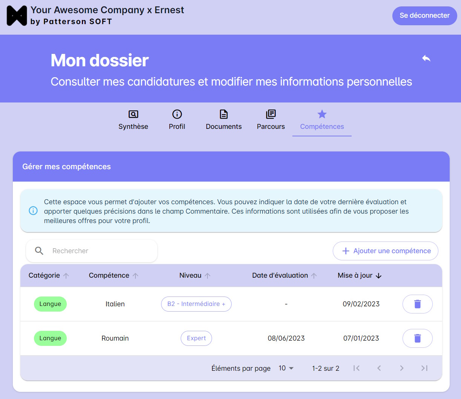
Task: Click update date 09/02/2023
Action: coord(361,304)
